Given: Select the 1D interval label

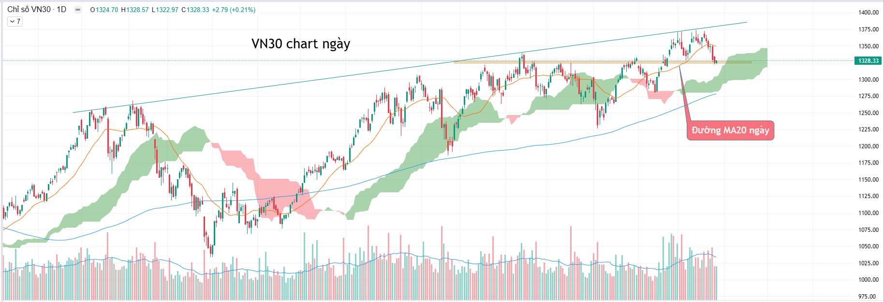Looking at the screenshot, I should [x=61, y=10].
